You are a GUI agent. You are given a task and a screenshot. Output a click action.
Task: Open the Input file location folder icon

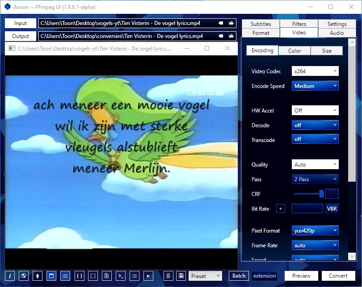click(231, 23)
